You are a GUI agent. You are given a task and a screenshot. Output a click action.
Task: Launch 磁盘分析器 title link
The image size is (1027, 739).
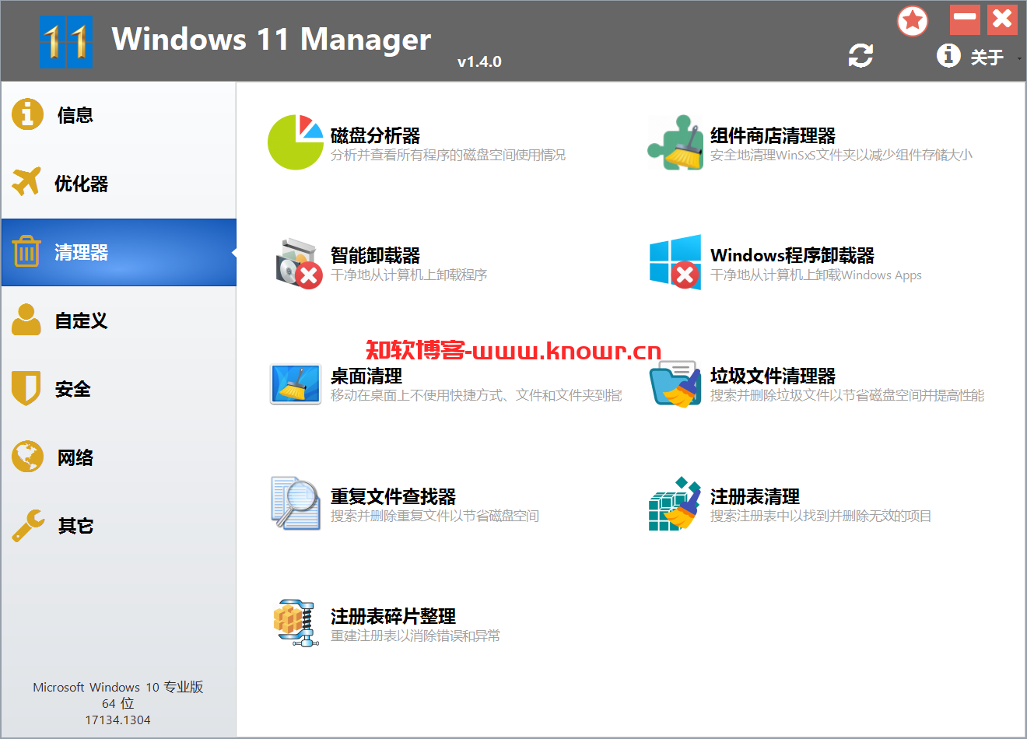point(375,135)
